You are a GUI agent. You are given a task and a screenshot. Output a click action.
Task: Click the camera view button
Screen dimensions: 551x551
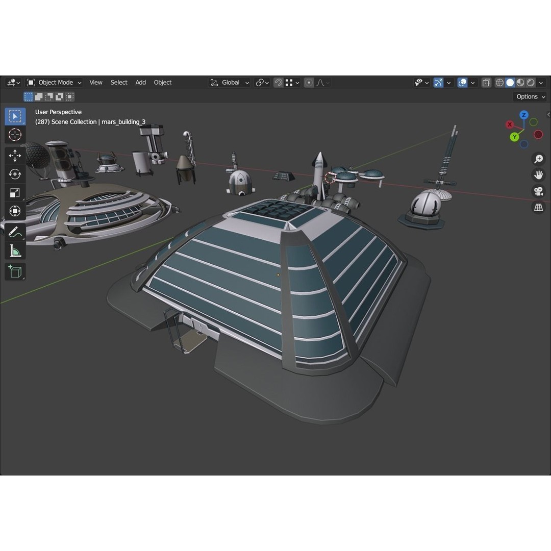(538, 191)
